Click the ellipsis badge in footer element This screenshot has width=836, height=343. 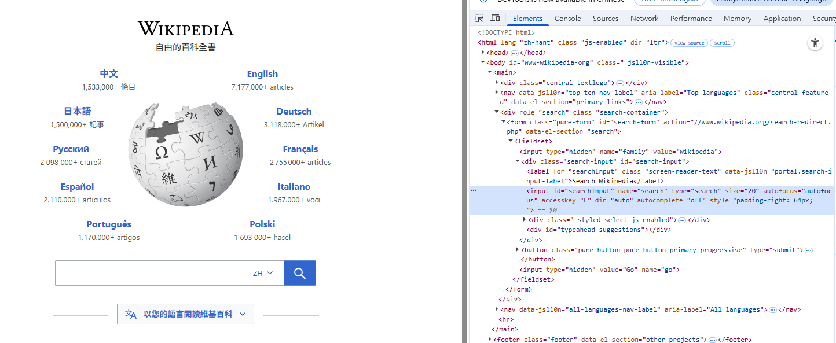pyautogui.click(x=713, y=340)
